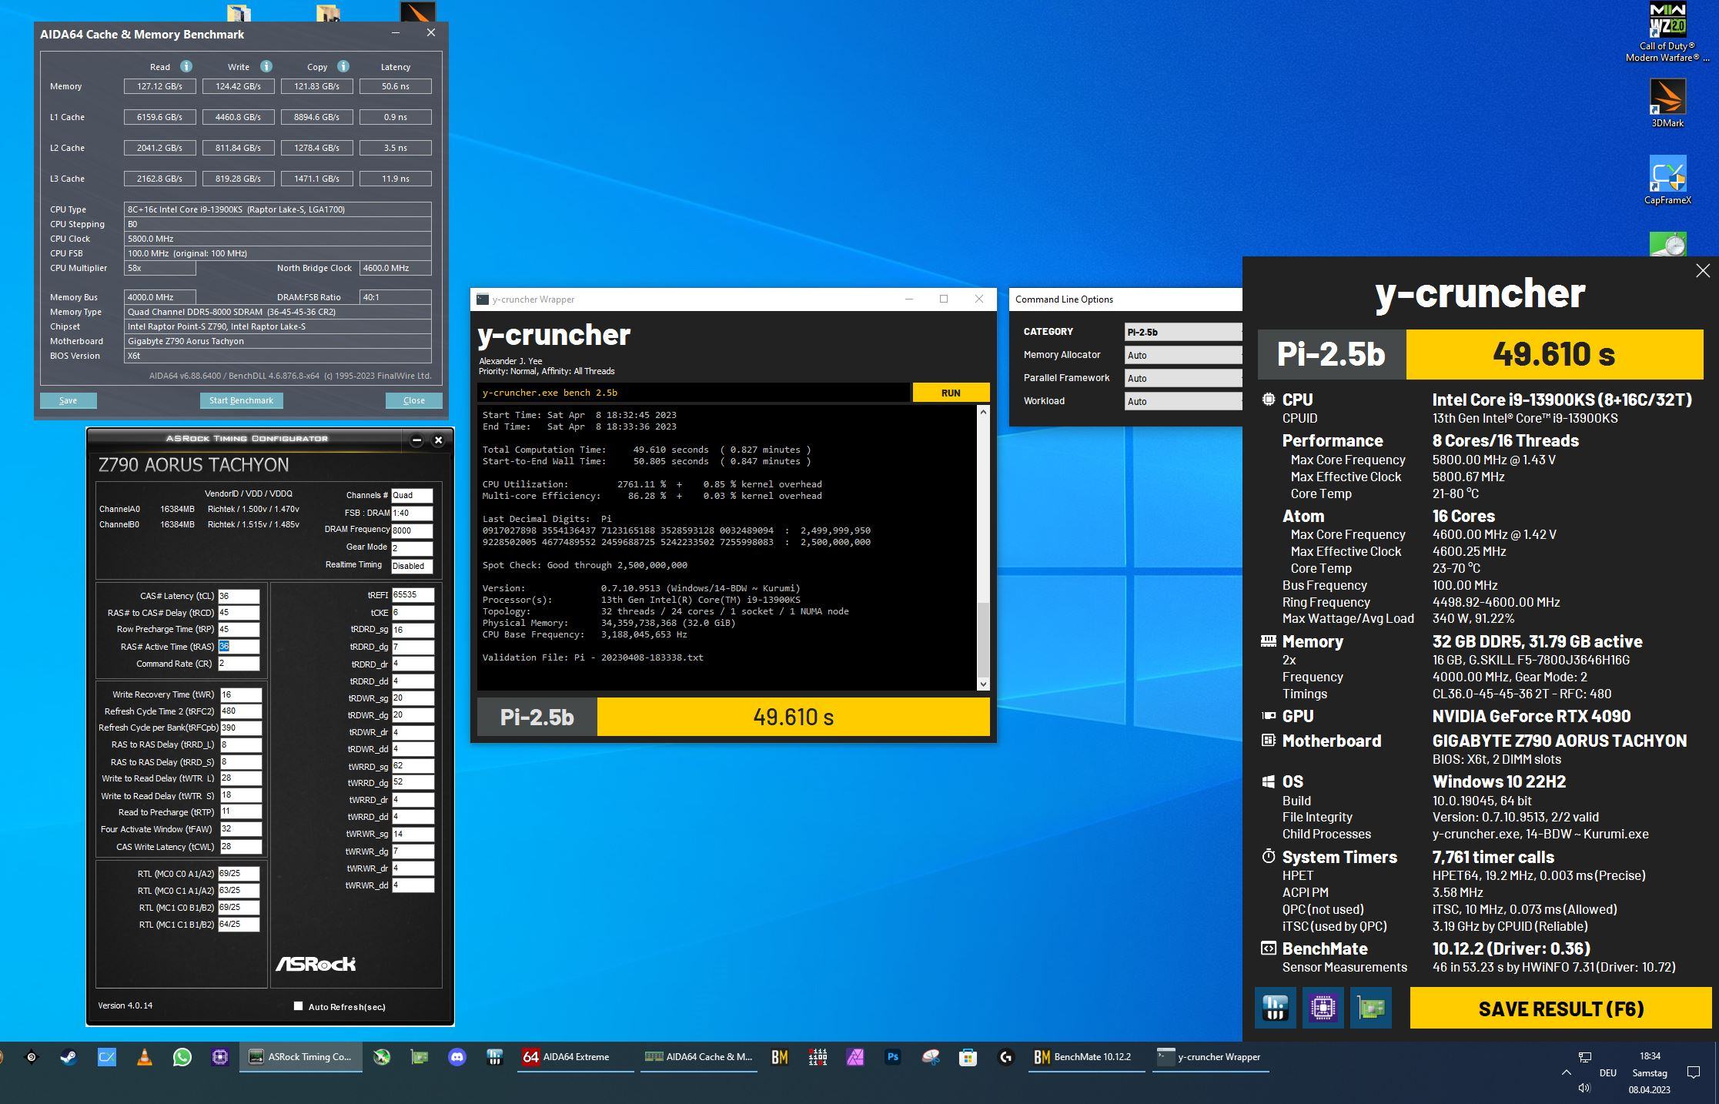Open Steam from the taskbar
The height and width of the screenshot is (1104, 1719).
coord(69,1057)
